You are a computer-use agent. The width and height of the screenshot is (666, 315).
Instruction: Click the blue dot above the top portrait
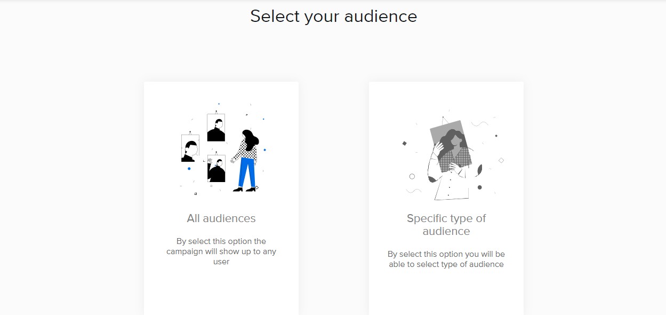(x=219, y=104)
